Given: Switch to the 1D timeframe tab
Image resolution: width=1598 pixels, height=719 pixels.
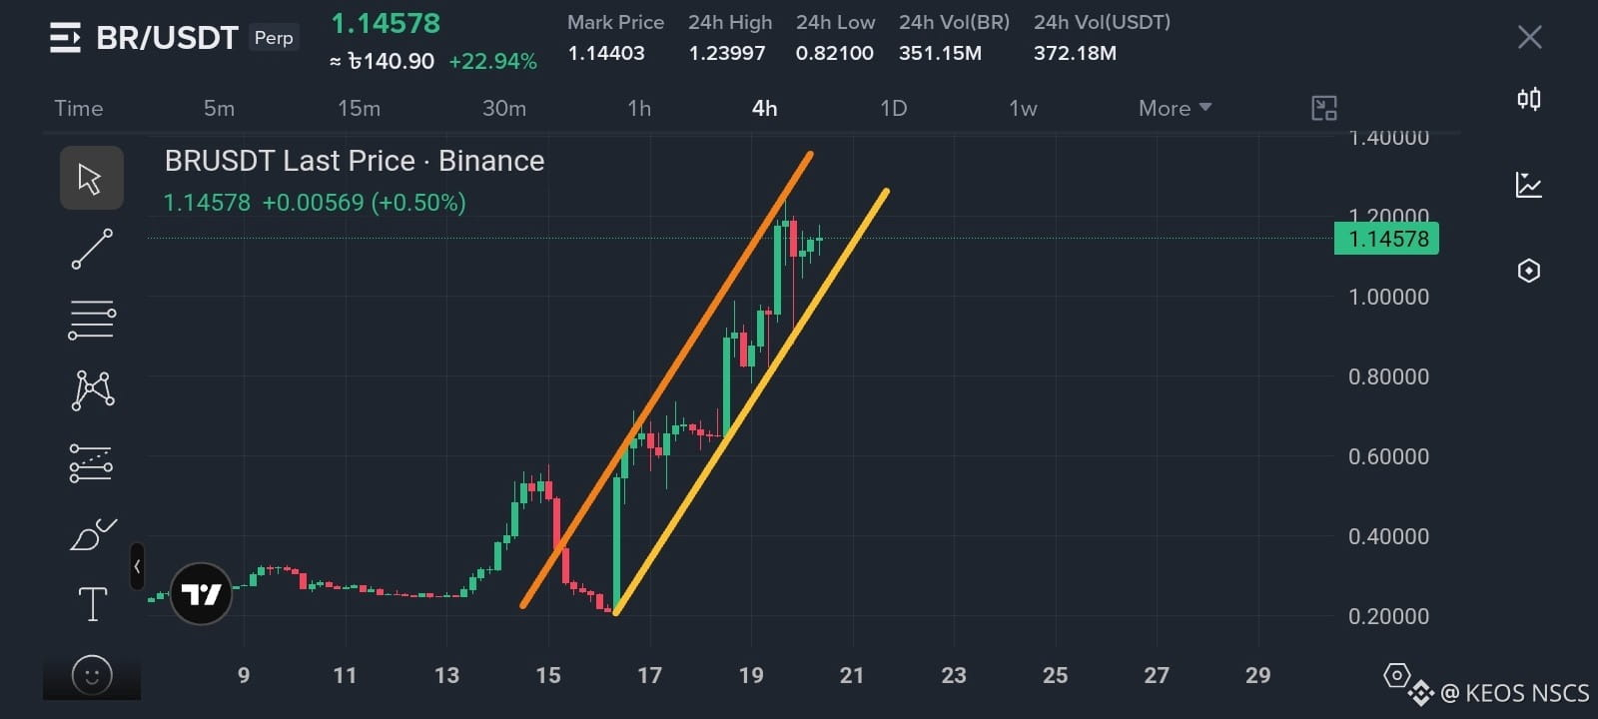Looking at the screenshot, I should (893, 108).
